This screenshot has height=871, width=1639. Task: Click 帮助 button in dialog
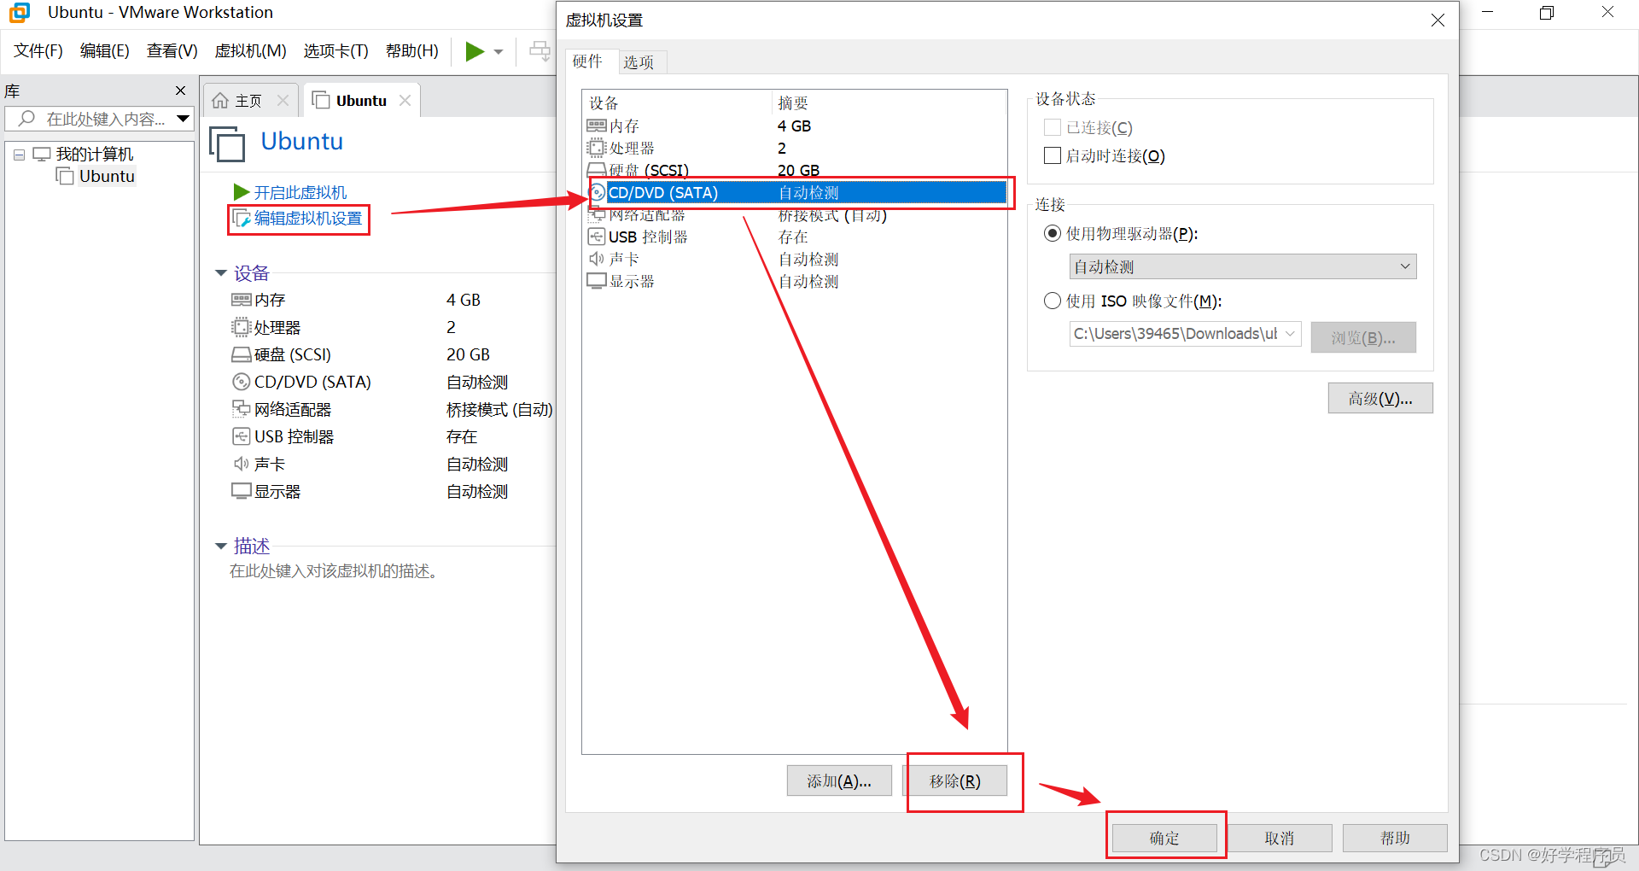1396,838
